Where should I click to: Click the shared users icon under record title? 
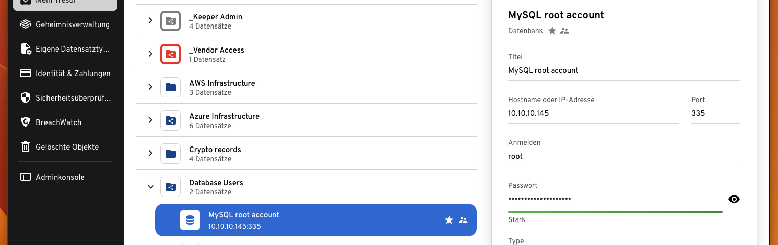(x=564, y=31)
